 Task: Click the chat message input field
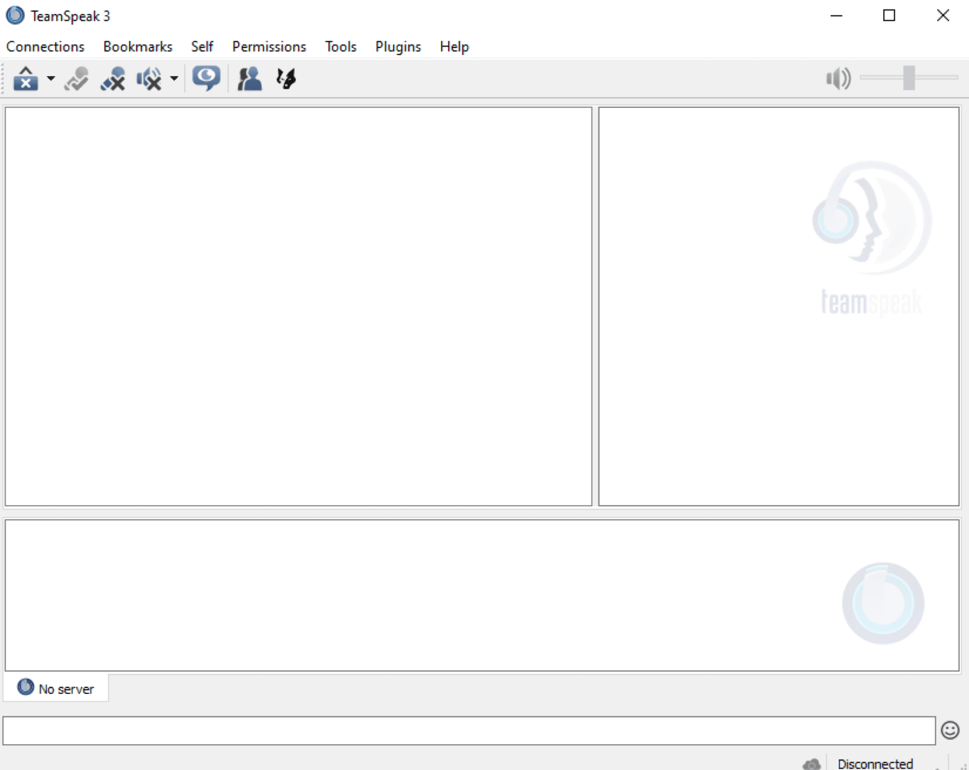tap(469, 731)
